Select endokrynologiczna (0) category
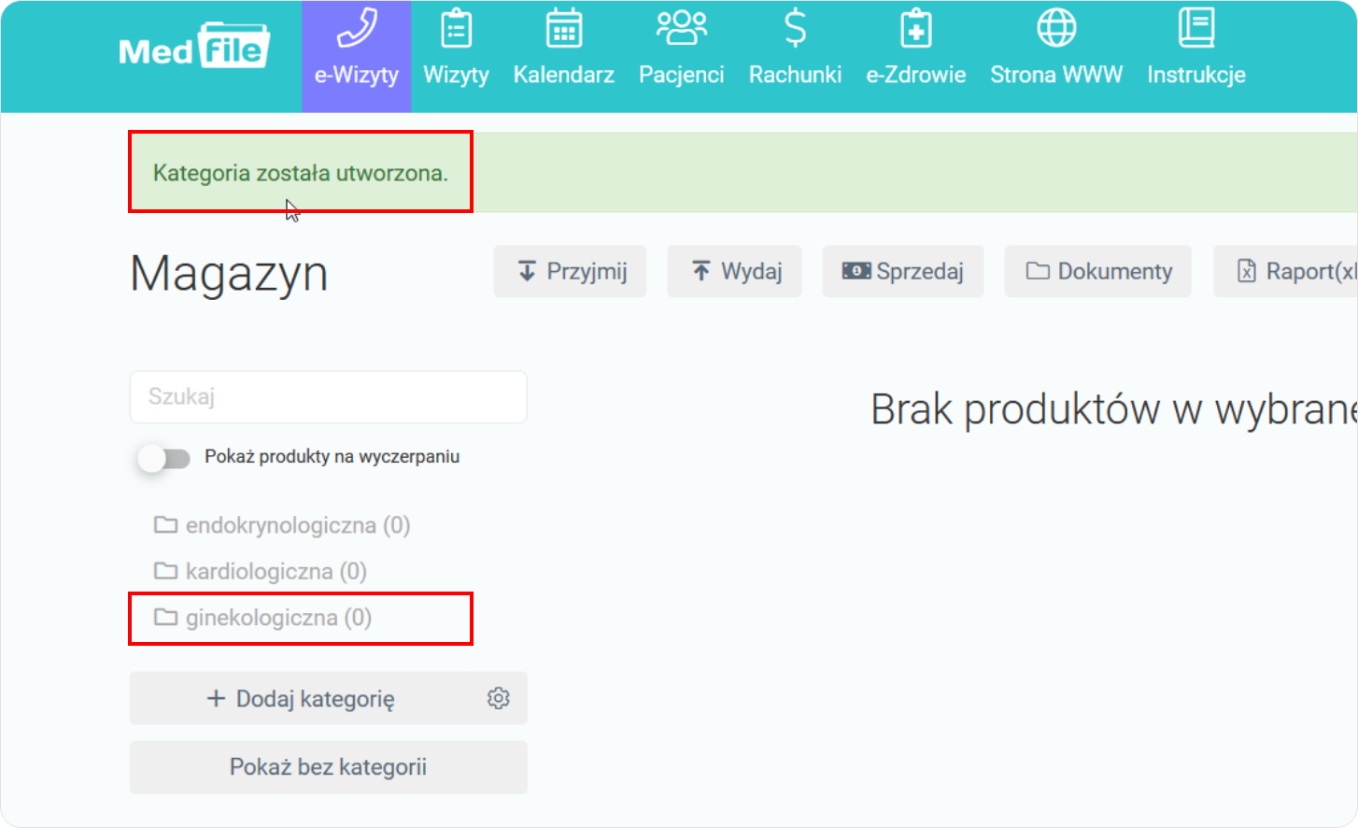 coord(282,525)
